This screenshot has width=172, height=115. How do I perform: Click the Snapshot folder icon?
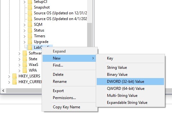tap(30, 7)
